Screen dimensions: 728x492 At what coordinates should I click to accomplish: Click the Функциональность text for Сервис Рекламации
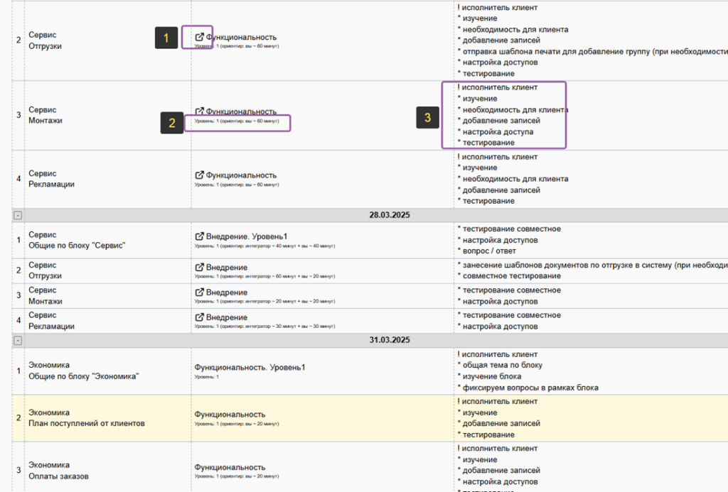(x=241, y=175)
